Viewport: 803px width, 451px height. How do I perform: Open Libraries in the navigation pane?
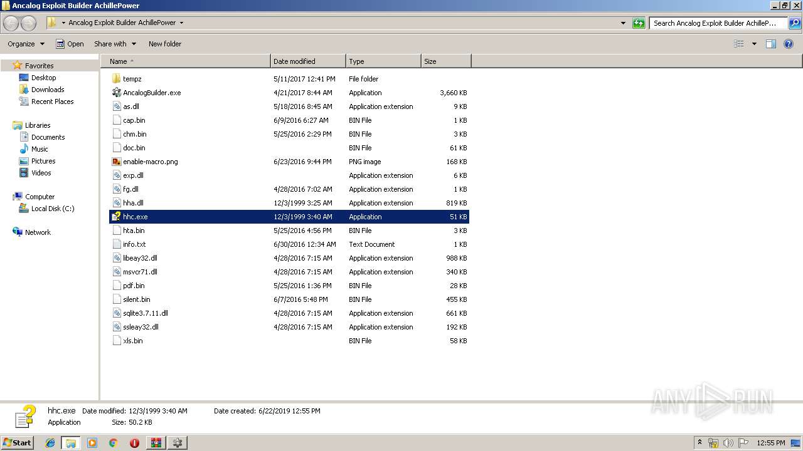[x=38, y=125]
